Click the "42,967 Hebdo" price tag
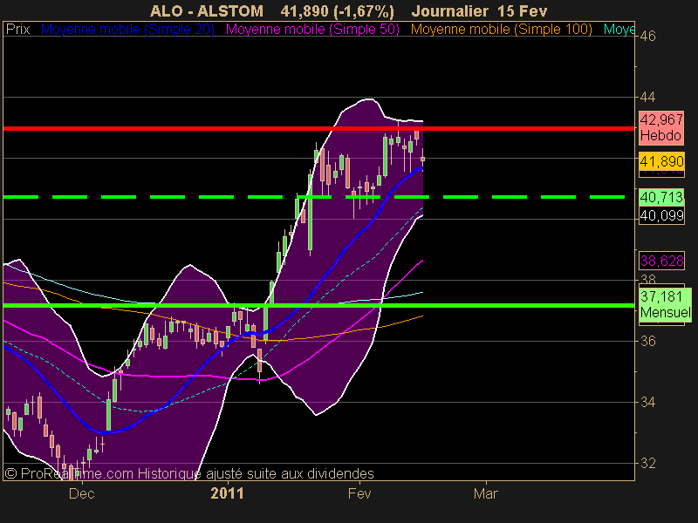698x523 pixels. coord(661,127)
